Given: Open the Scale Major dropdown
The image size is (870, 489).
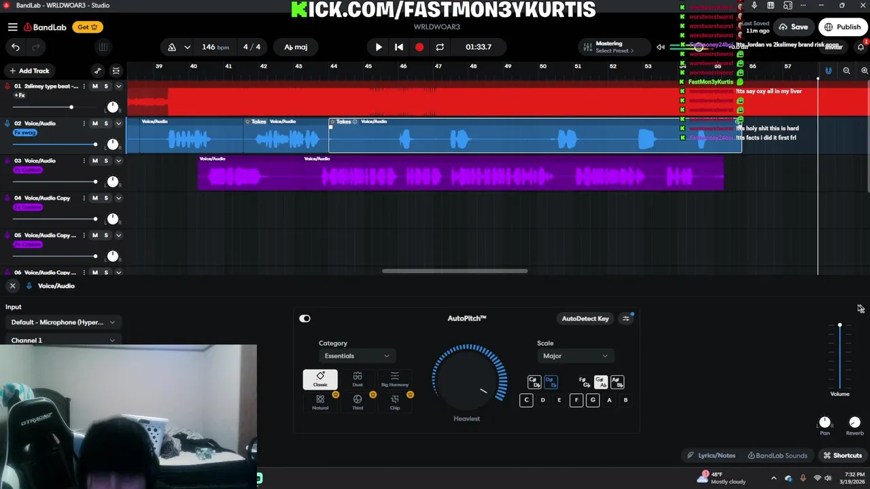Looking at the screenshot, I should point(575,356).
